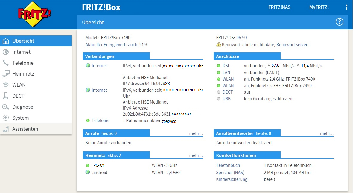The width and height of the screenshot is (353, 194).
Task: Click mehr... in Anrufe section
Action: [196, 133]
